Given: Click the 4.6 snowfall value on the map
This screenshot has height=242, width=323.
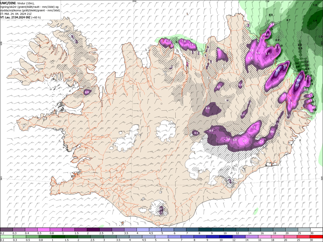Looking at the screenshot, I should click(299, 80).
